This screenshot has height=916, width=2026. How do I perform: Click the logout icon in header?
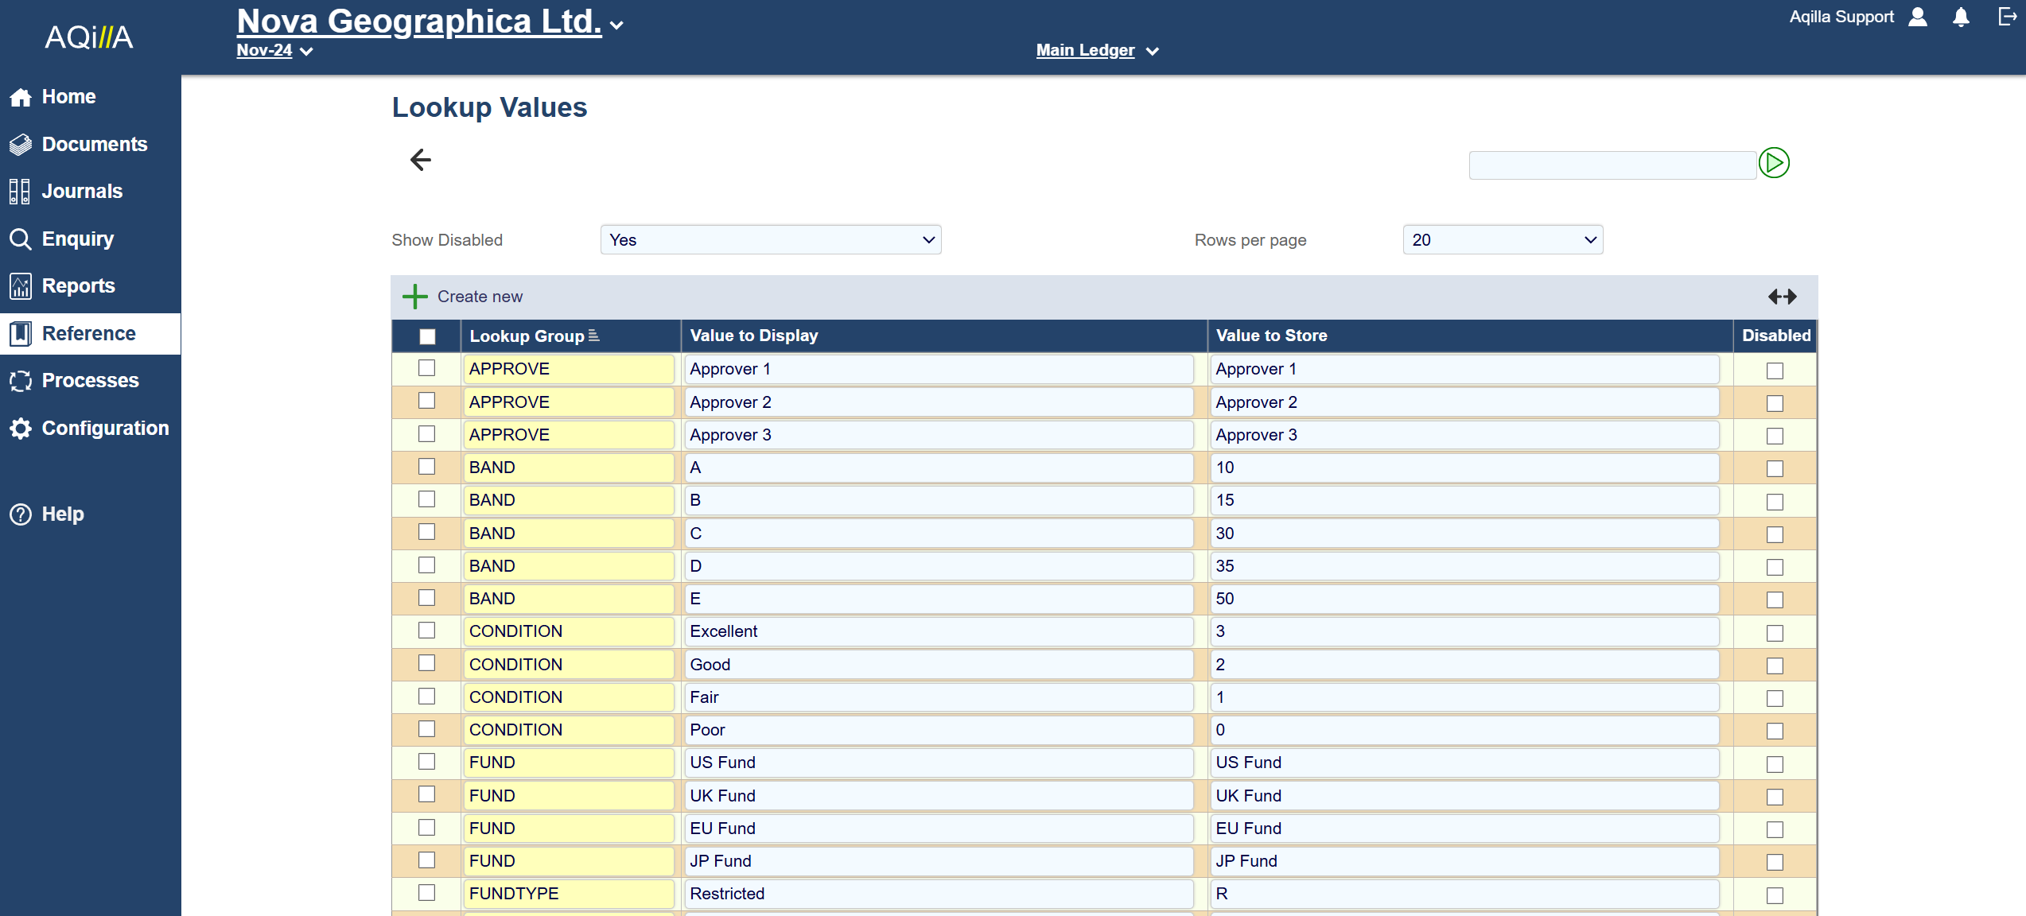tap(2007, 17)
